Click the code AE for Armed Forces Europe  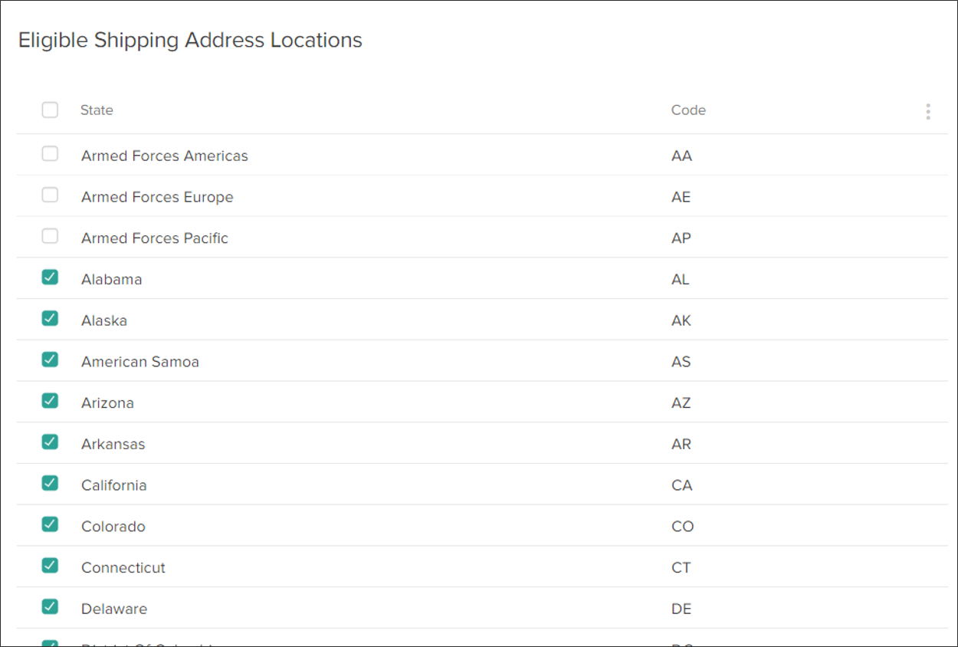pyautogui.click(x=681, y=197)
